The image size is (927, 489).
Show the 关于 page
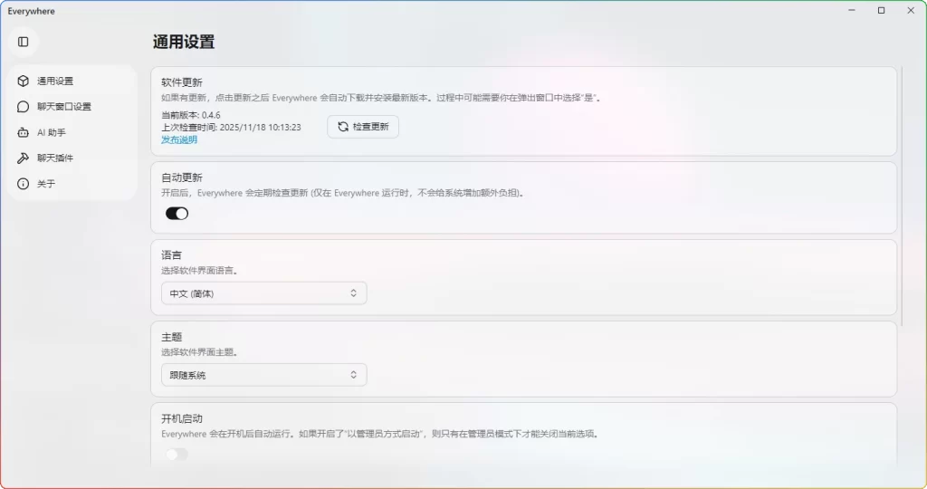coord(72,184)
